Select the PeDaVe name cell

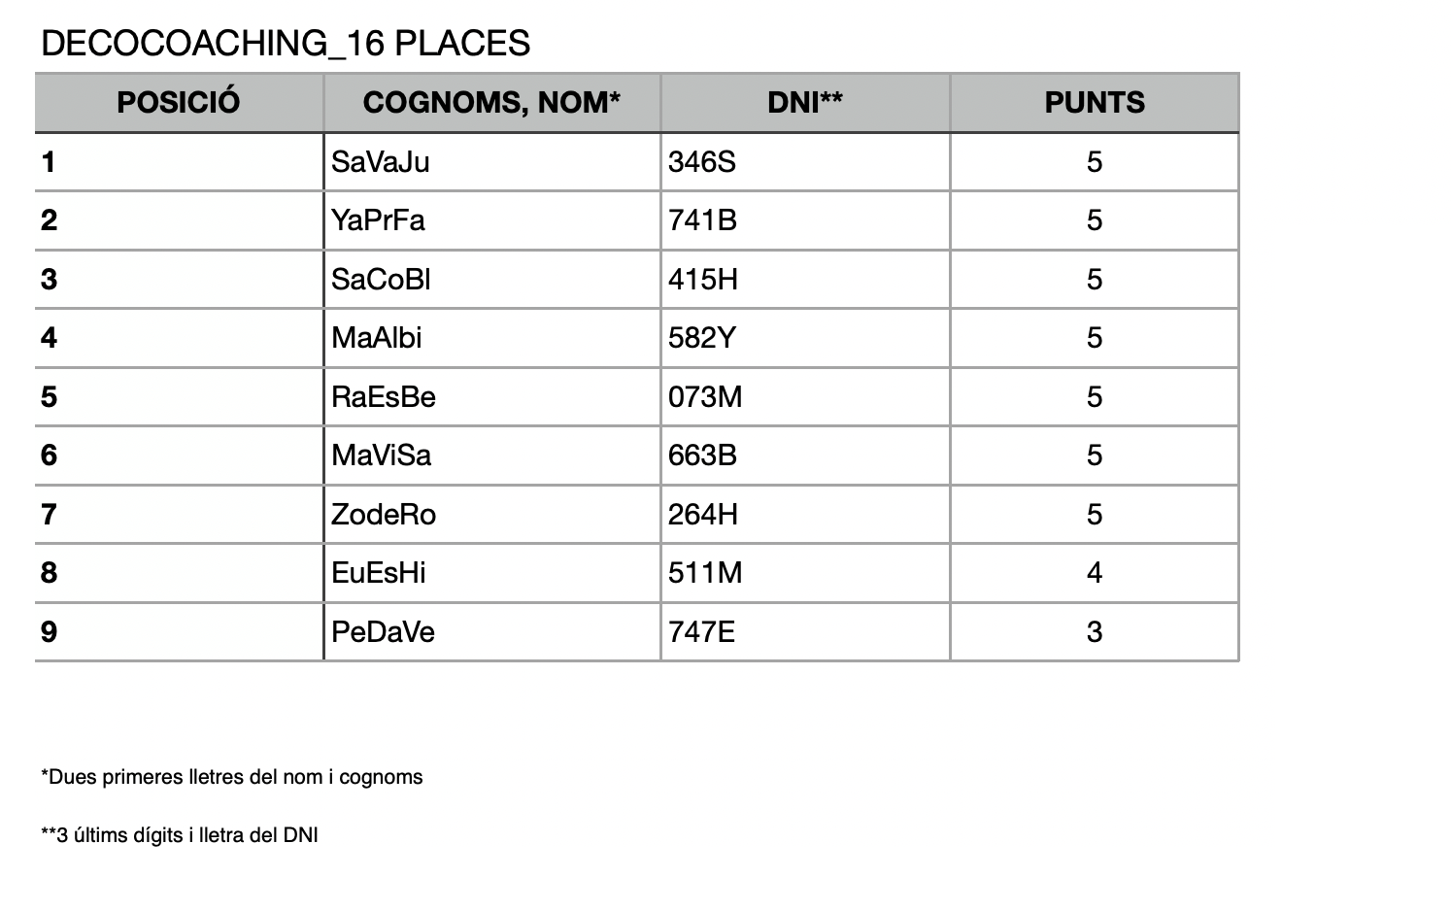pyautogui.click(x=491, y=632)
